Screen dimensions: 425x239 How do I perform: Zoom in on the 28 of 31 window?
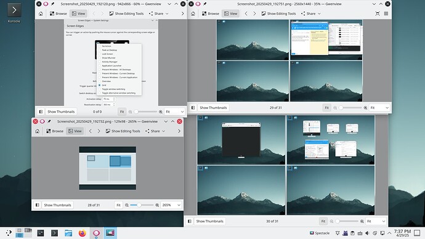157,205
